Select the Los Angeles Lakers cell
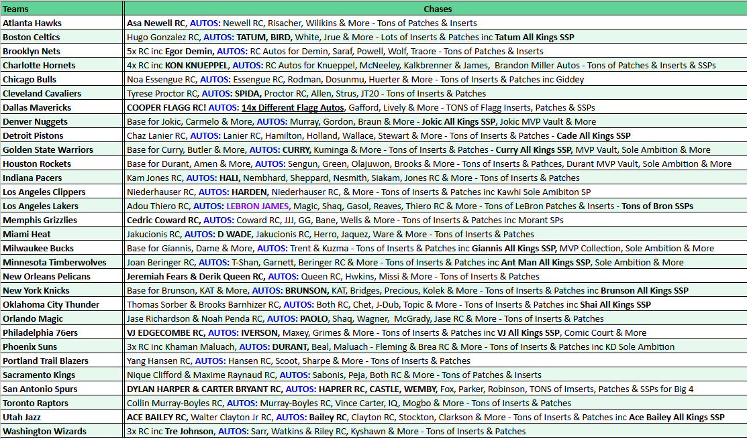The height and width of the screenshot is (439, 747). point(62,206)
